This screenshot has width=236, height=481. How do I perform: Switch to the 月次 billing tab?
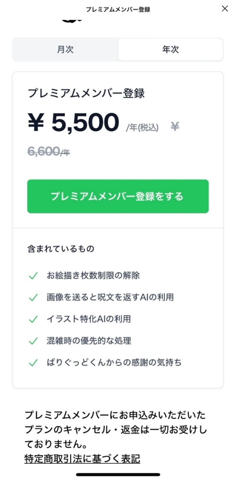[x=65, y=50]
